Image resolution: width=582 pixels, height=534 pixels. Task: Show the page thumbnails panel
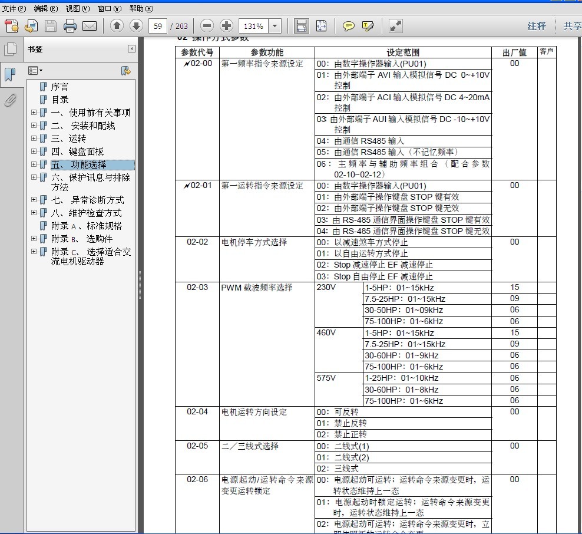10,49
